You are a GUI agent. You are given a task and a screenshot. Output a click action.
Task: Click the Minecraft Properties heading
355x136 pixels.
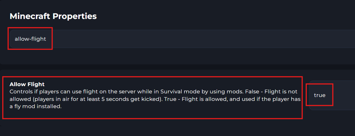(x=53, y=16)
